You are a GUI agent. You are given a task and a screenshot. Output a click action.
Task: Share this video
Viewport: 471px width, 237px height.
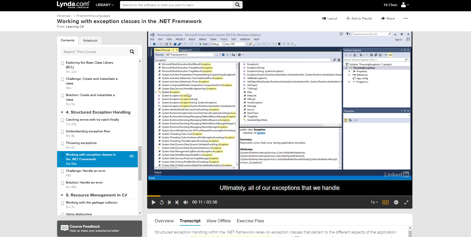(388, 19)
